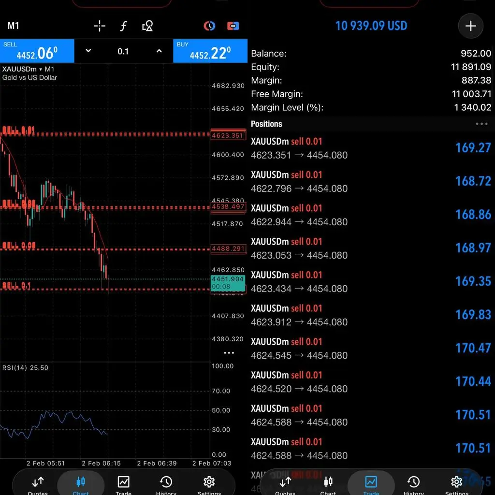Open position entered at 4623.053
This screenshot has height=495, width=495.
(371, 248)
